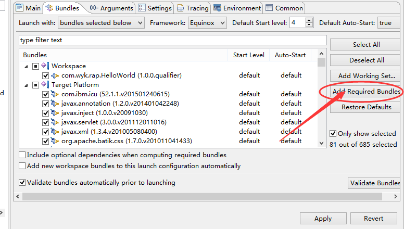
Task: Click Add Working Set button
Action: coord(366,76)
